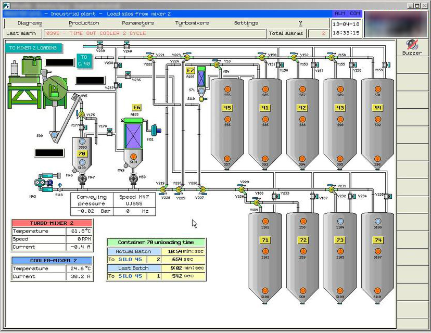This screenshot has height=333, width=431.
Task: Click the S91 level sensor on silo 44
Action: coord(378,89)
